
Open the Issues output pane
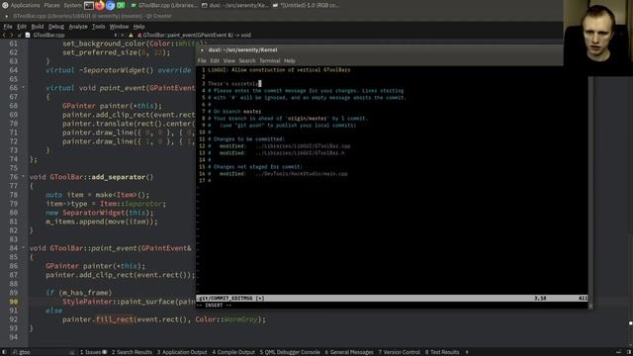tap(93, 352)
